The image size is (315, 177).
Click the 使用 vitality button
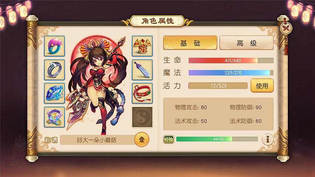(x=262, y=86)
